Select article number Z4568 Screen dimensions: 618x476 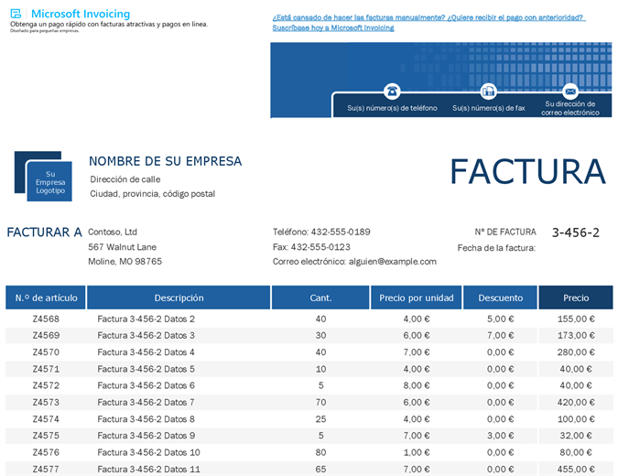tap(46, 319)
